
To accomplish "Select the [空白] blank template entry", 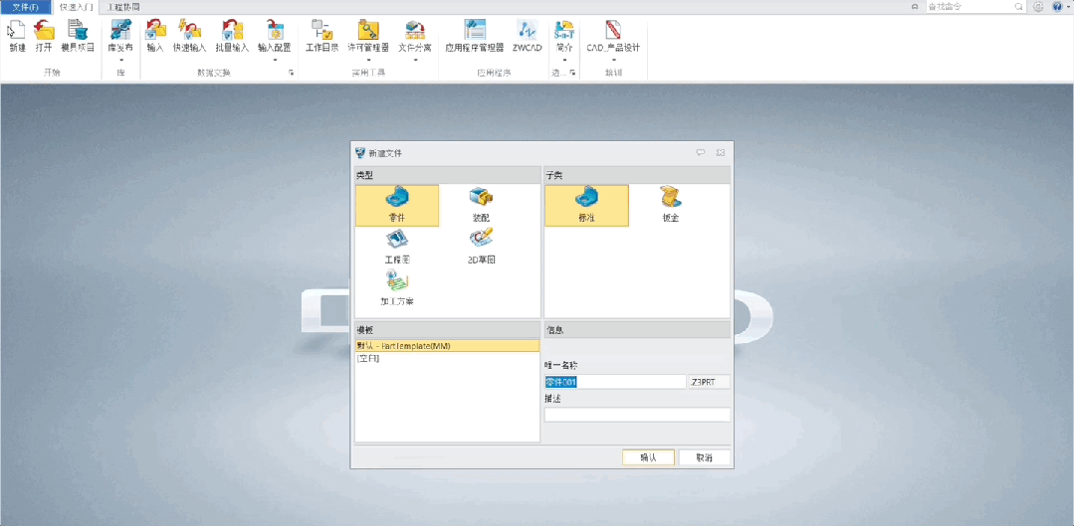I will click(x=367, y=358).
